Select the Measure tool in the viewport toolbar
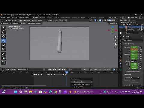This screenshot has width=144, height=108. 4,58
